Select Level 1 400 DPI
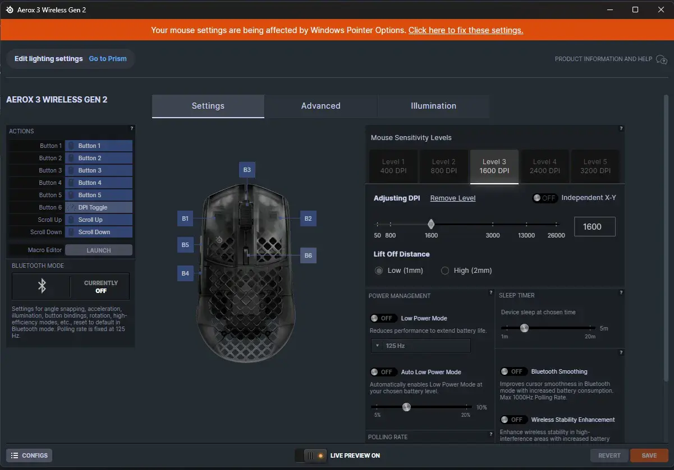The image size is (674, 470). (x=394, y=166)
